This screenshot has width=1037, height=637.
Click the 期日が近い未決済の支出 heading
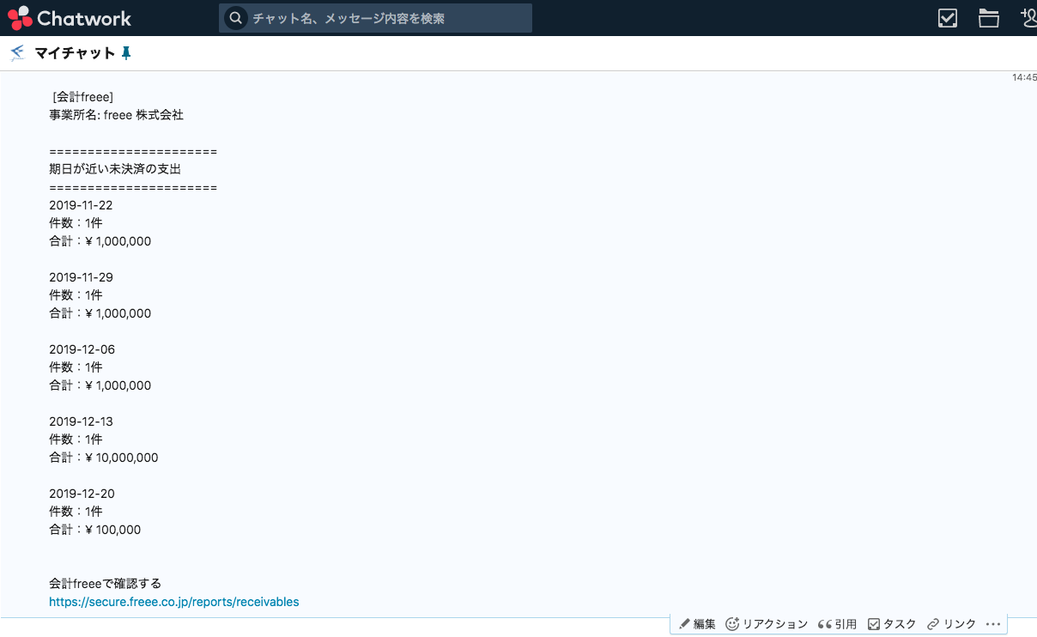(115, 169)
